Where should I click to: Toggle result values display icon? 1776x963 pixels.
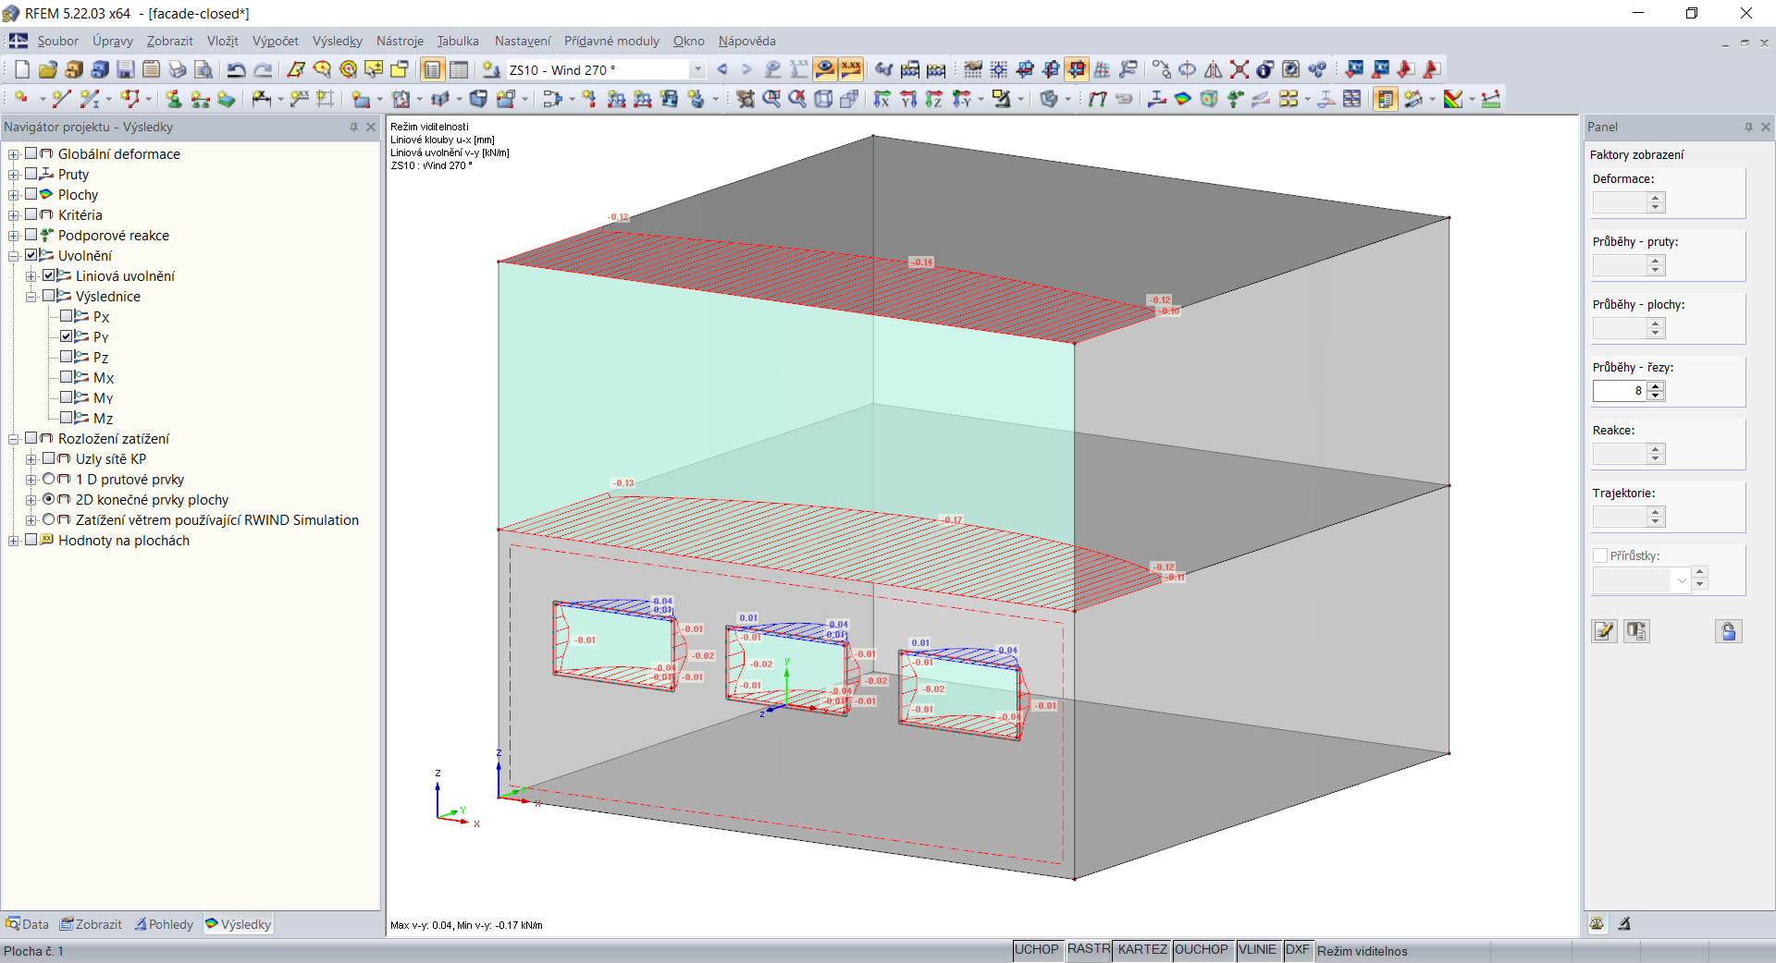851,69
